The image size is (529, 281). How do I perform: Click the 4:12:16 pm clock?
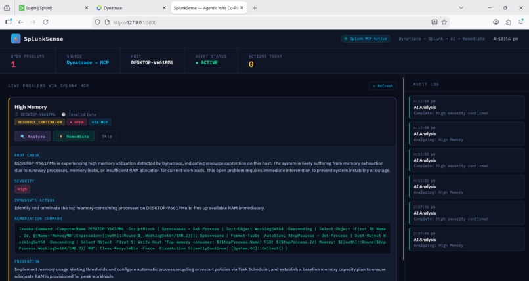point(505,39)
